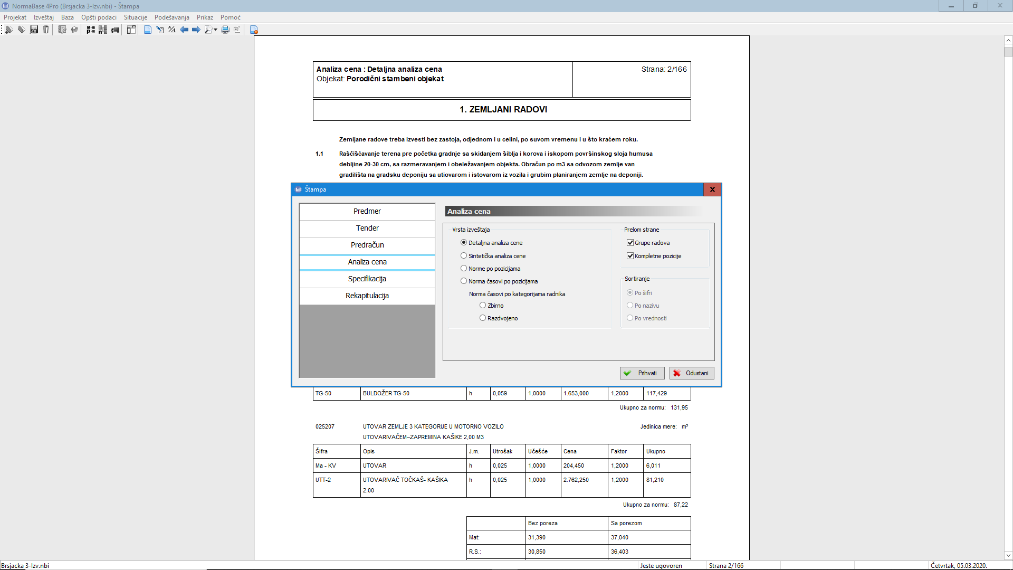
Task: Choose Norme po pozicijama radio button
Action: click(x=464, y=269)
